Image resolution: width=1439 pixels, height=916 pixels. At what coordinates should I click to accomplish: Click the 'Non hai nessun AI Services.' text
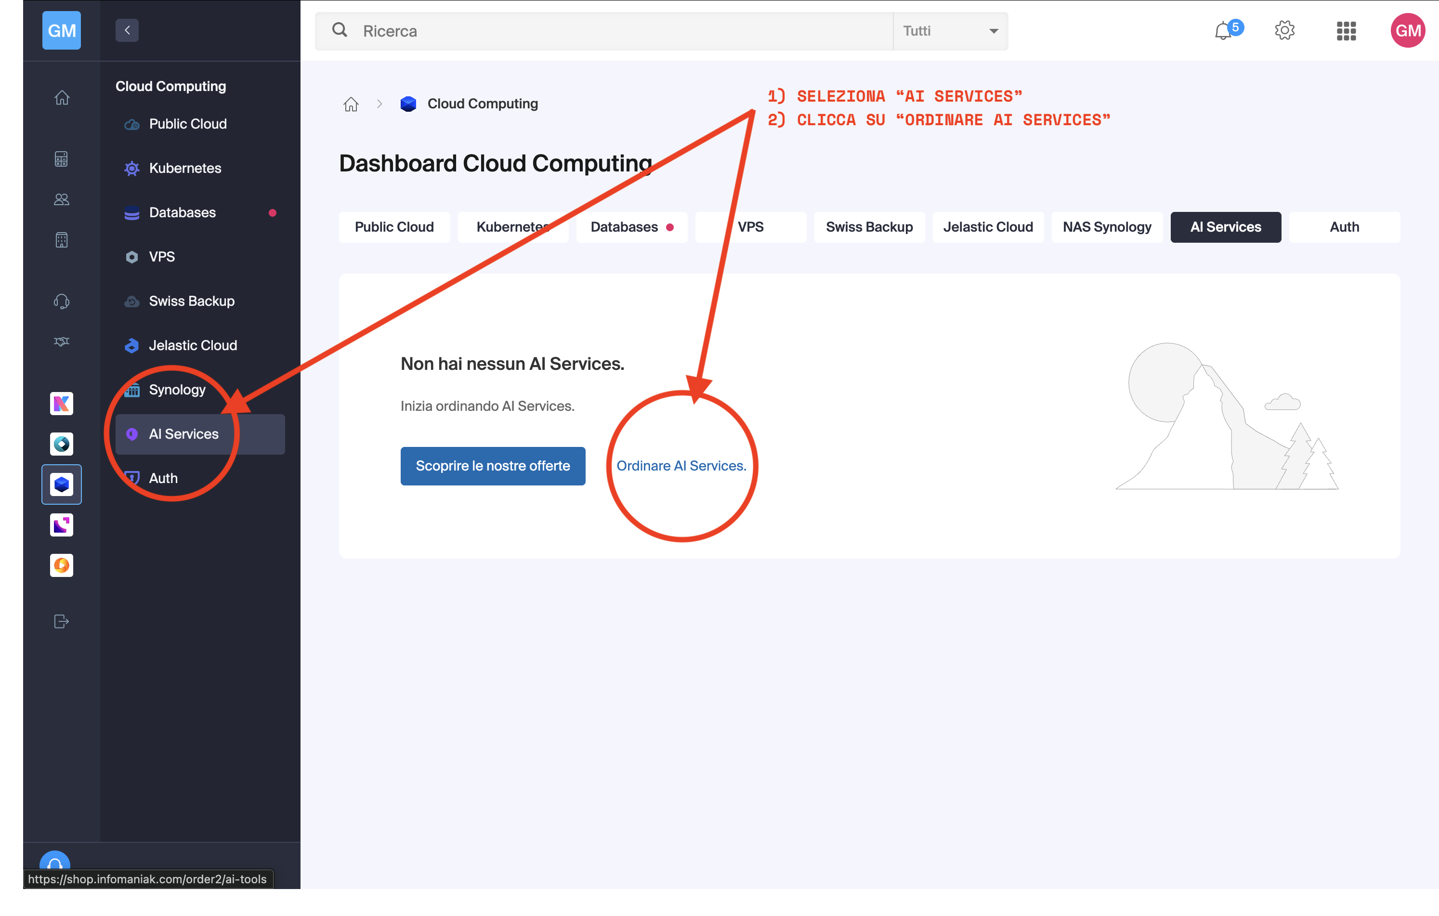pyautogui.click(x=512, y=364)
